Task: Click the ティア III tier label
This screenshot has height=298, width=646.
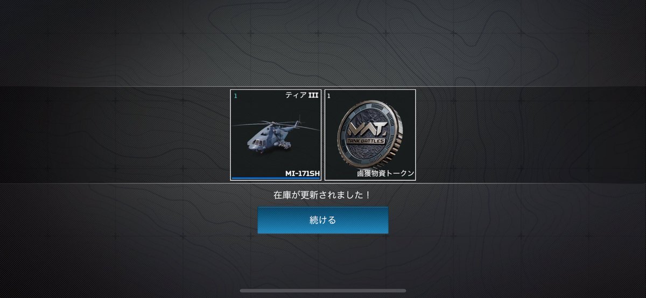Action: pos(301,96)
